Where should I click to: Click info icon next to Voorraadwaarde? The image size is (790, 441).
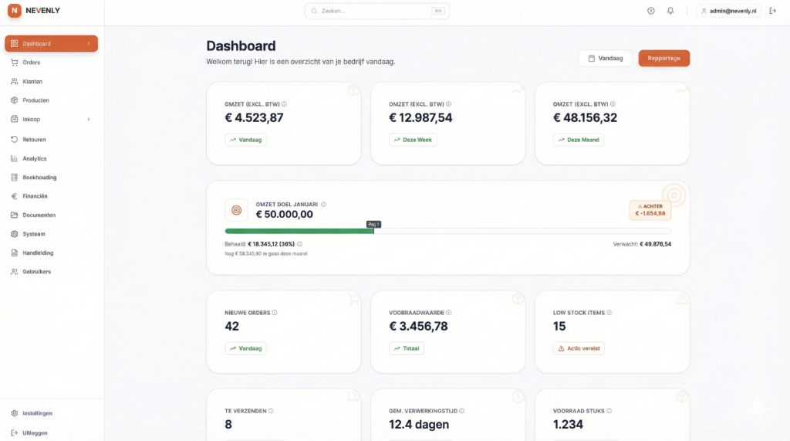coord(448,313)
